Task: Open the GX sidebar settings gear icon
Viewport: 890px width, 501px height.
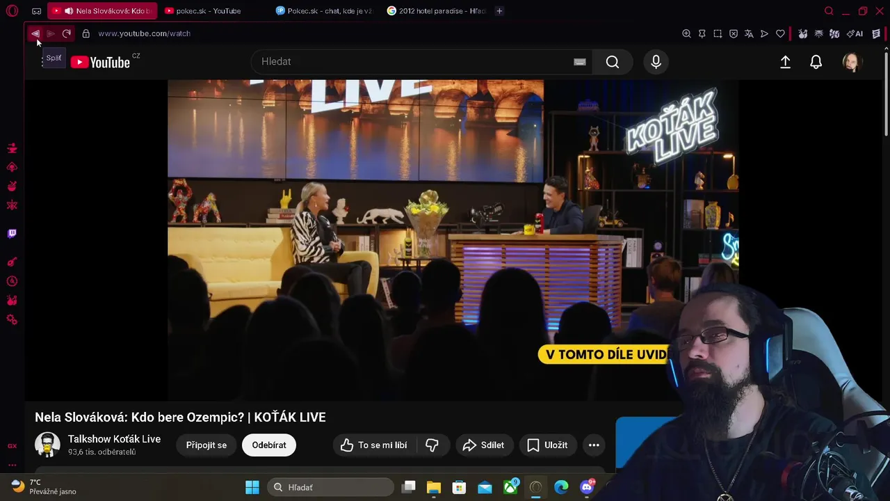Action: click(12, 319)
